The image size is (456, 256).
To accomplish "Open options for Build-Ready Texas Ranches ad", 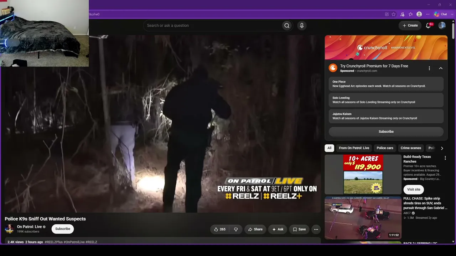I will [445, 158].
